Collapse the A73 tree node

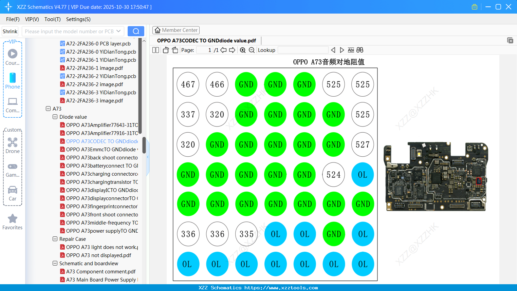tap(48, 109)
